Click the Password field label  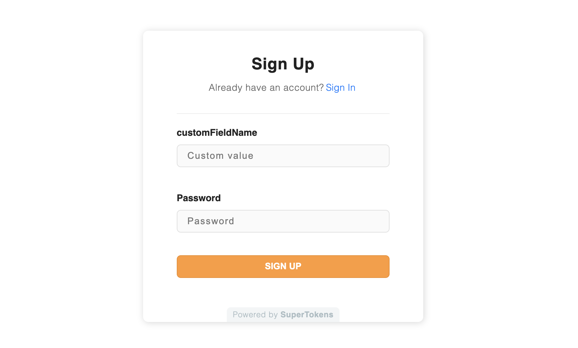pos(198,198)
